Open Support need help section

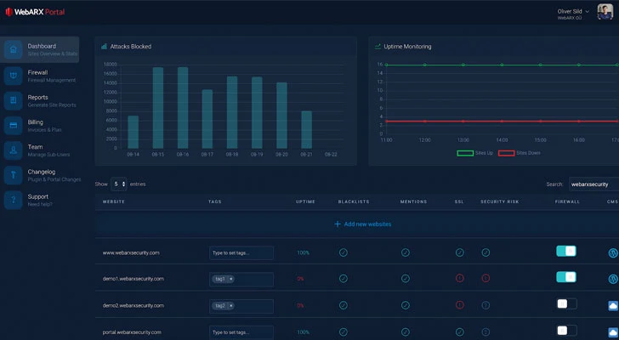[39, 200]
